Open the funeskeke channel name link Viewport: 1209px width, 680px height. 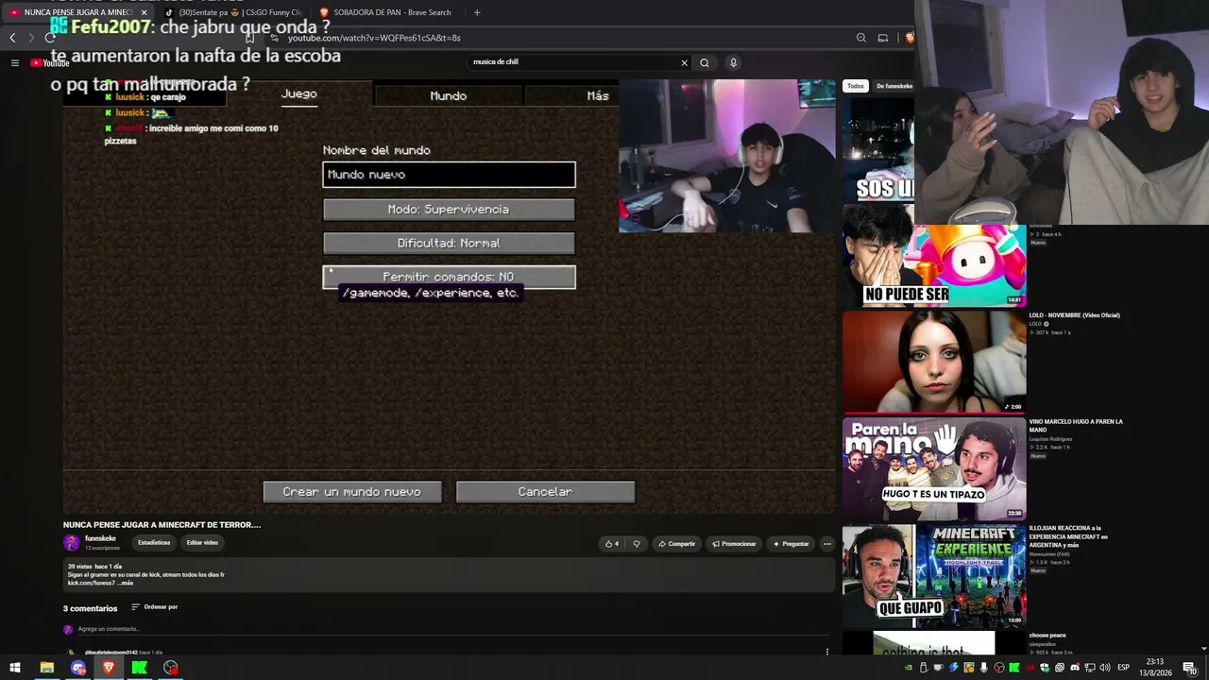[100, 538]
